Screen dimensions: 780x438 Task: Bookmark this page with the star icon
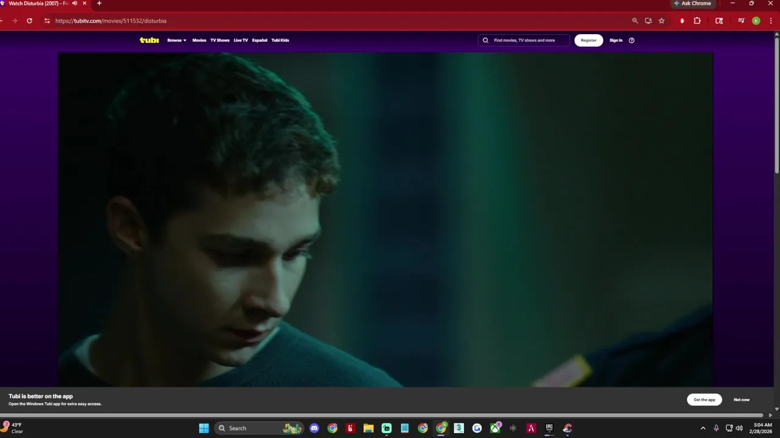pos(662,21)
